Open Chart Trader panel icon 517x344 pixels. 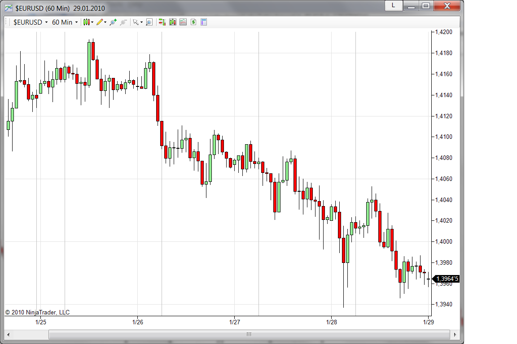(x=162, y=22)
